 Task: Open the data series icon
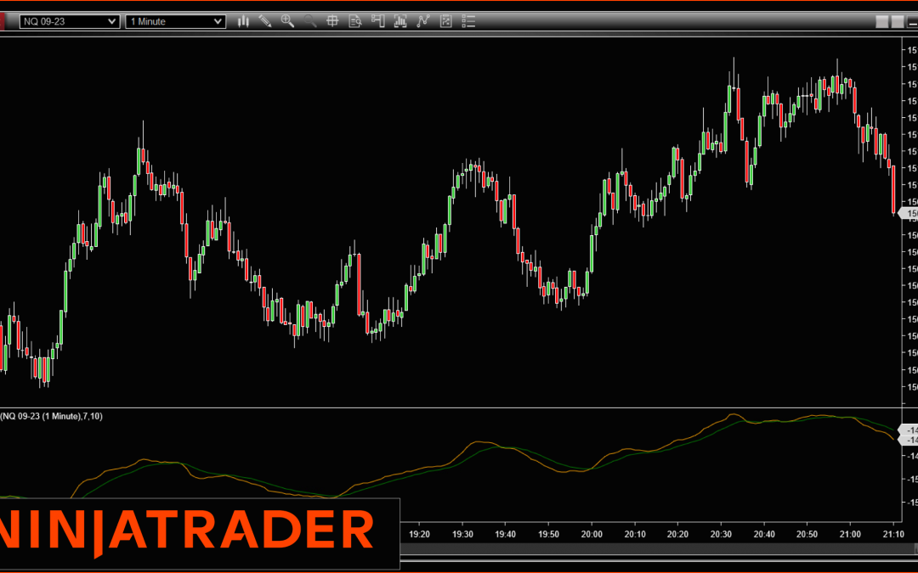click(400, 21)
